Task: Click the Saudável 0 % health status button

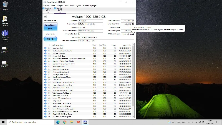Action: pyautogui.click(x=50, y=27)
